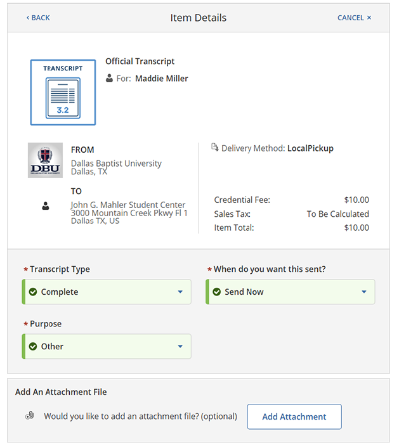Open the 'When do you want this sent' dropdown
This screenshot has width=399, height=445.
tap(291, 292)
